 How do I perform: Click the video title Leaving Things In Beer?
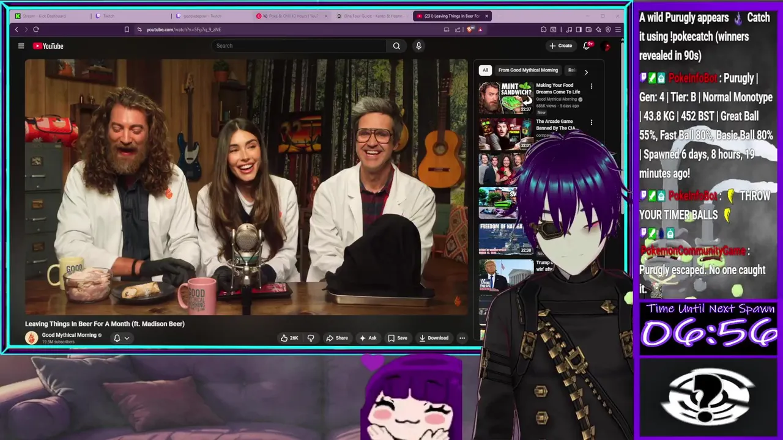click(105, 324)
